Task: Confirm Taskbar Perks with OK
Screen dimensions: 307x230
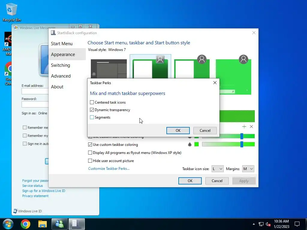Action: point(178,131)
